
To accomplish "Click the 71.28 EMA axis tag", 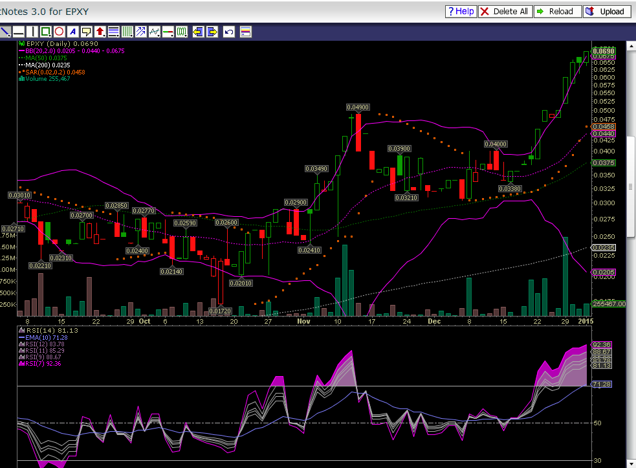I will [602, 384].
